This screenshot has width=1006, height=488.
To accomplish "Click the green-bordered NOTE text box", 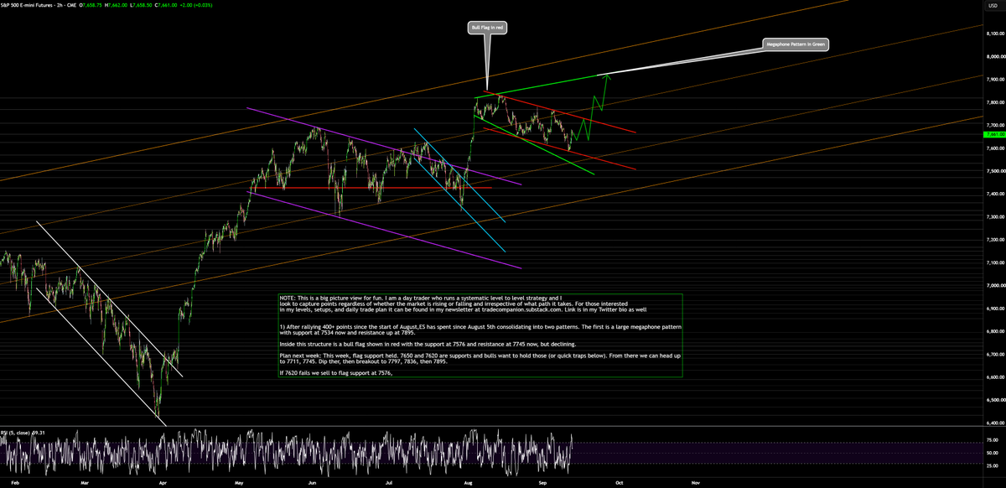I will click(x=480, y=335).
